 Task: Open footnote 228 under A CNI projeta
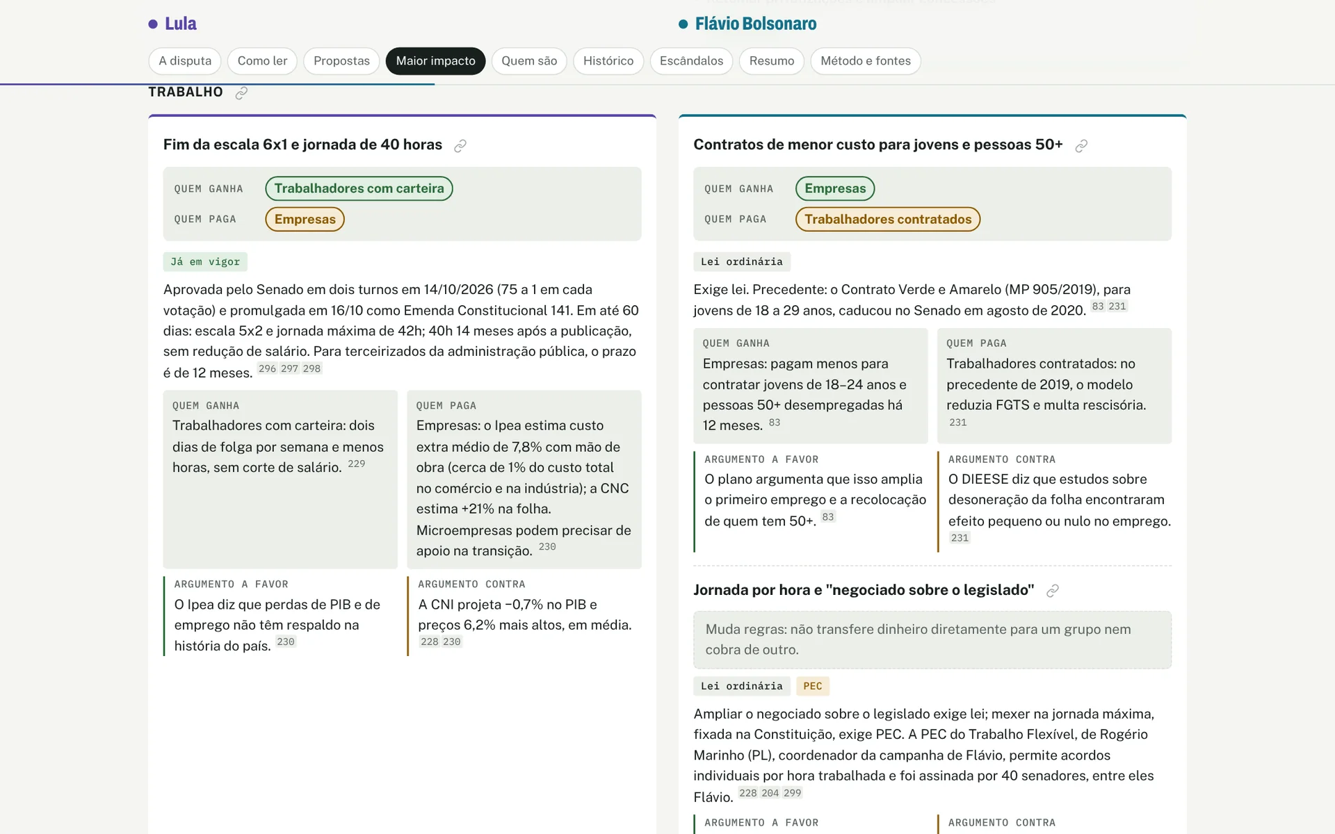(x=430, y=642)
